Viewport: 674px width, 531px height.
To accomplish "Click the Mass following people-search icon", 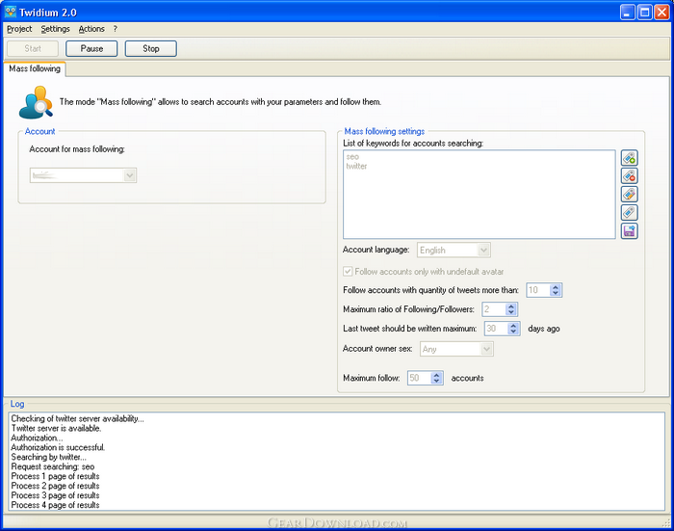I will (x=37, y=102).
